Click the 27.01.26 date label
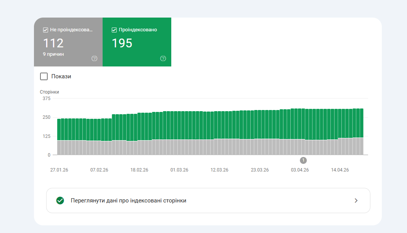 tap(59, 170)
